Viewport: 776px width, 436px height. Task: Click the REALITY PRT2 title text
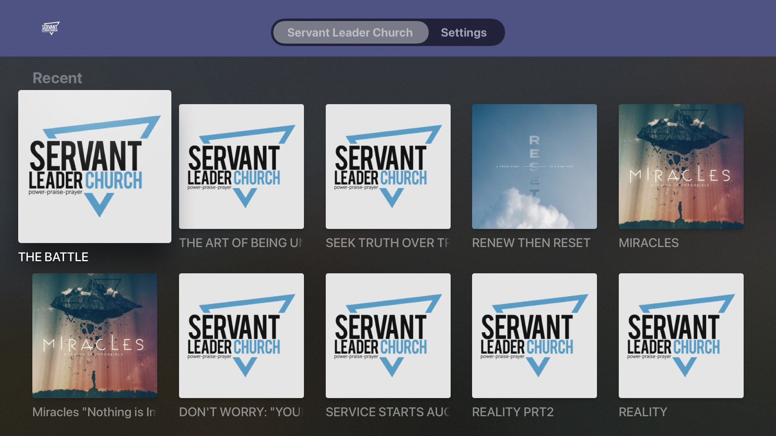513,412
